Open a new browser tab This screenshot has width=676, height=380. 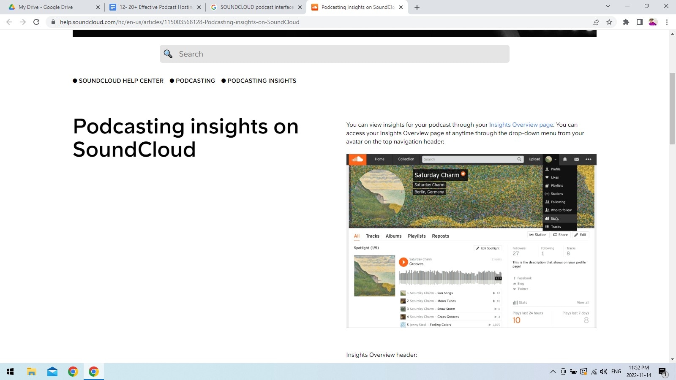tap(417, 7)
